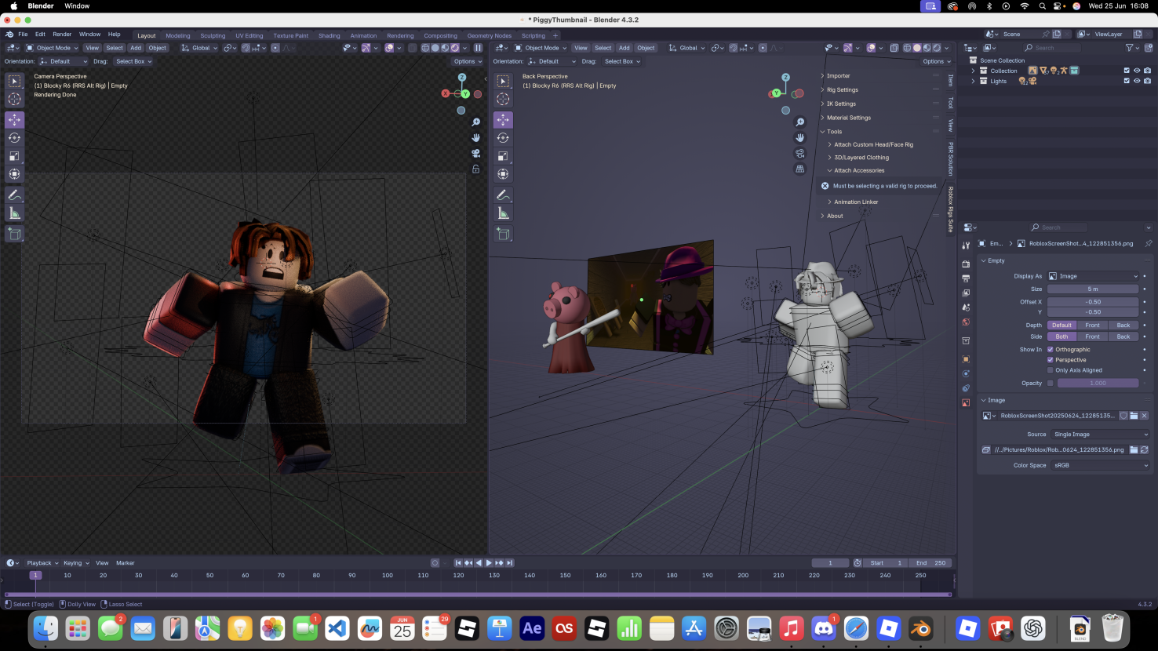
Task: Select the Move tool in left viewport
Action: [14, 120]
